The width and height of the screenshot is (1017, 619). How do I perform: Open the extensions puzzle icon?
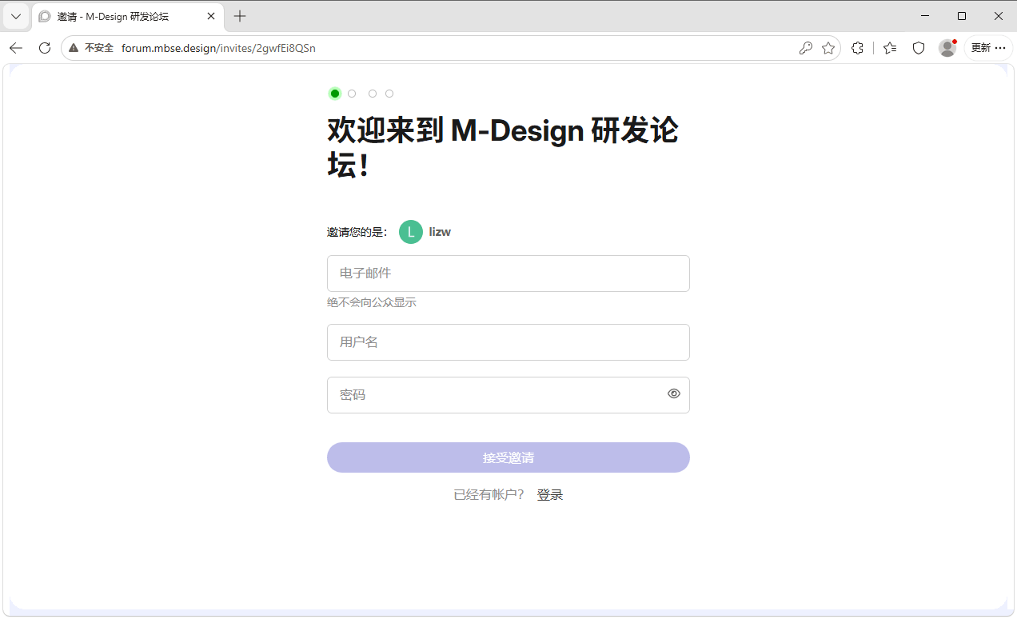pyautogui.click(x=857, y=48)
